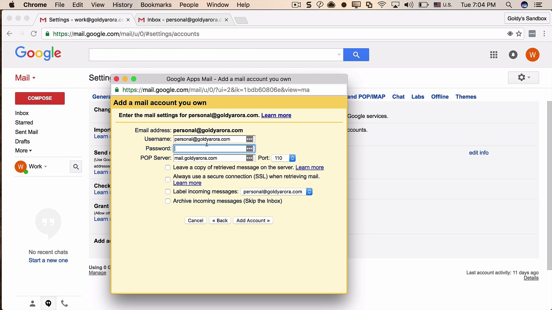
Task: Click the Add Account button
Action: pos(253,220)
